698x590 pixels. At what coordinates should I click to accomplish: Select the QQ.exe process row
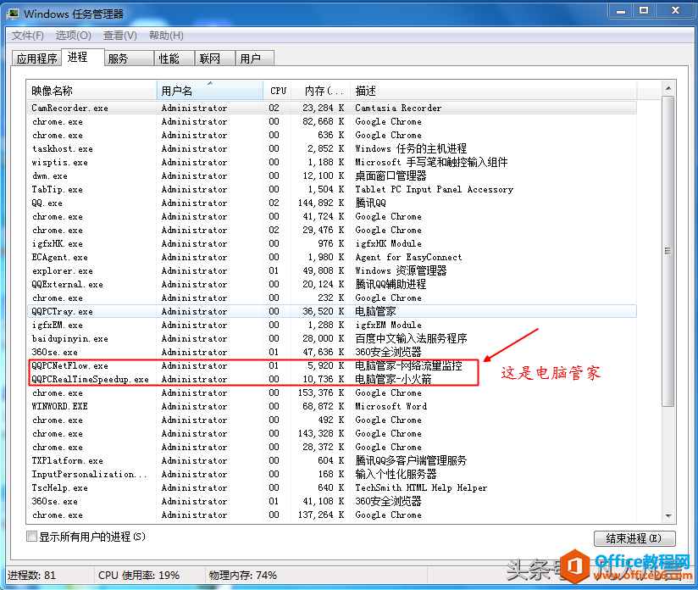click(x=332, y=203)
